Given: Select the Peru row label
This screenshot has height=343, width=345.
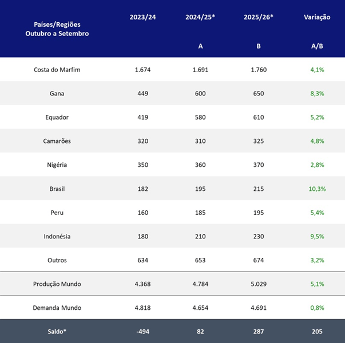Looking at the screenshot, I should pos(57,213).
